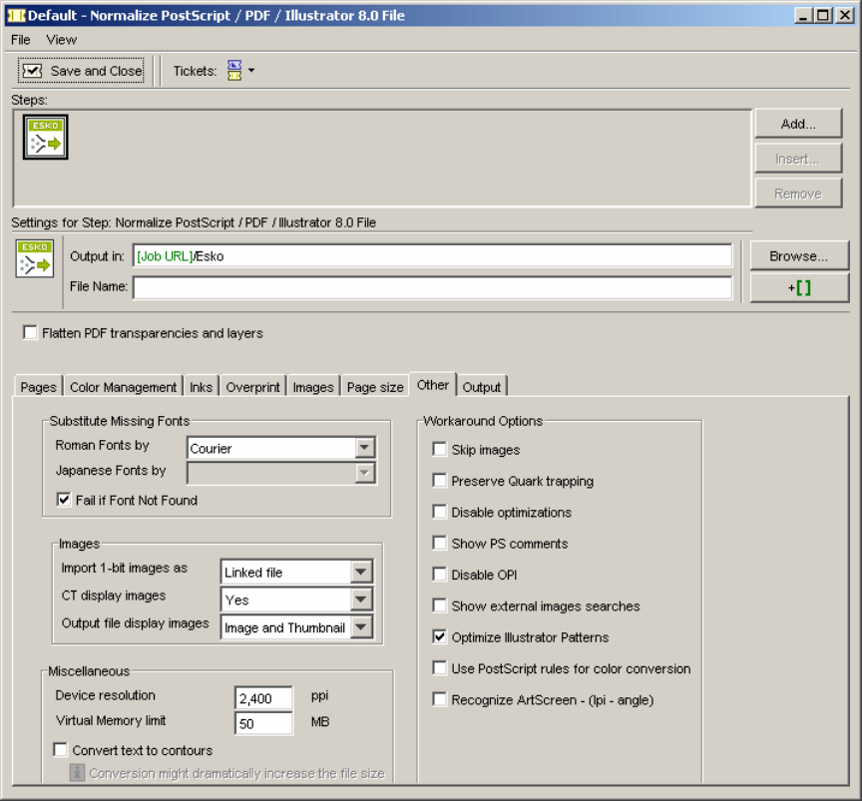This screenshot has width=862, height=801.
Task: Uncheck Fail if Font Not Found
Action: [64, 500]
